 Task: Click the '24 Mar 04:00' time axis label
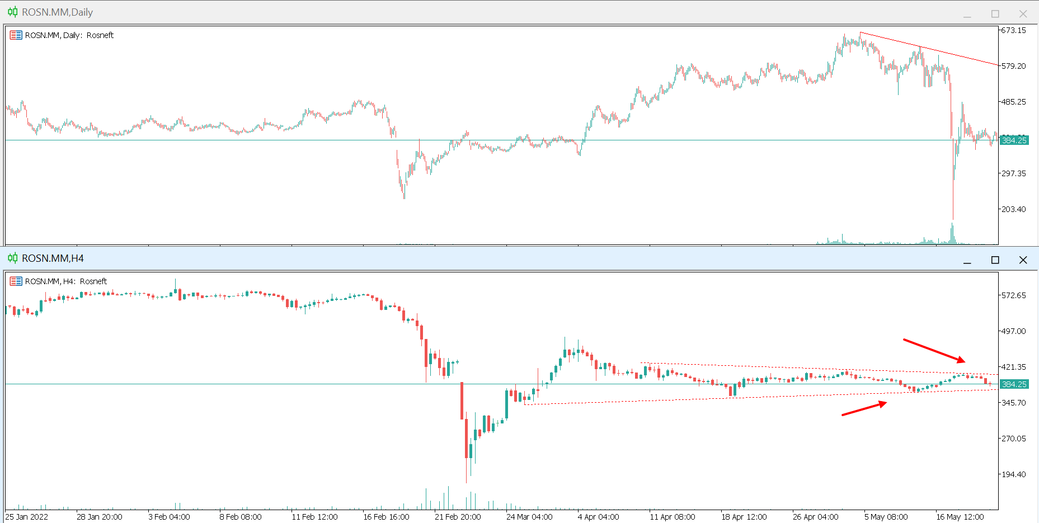pos(530,517)
